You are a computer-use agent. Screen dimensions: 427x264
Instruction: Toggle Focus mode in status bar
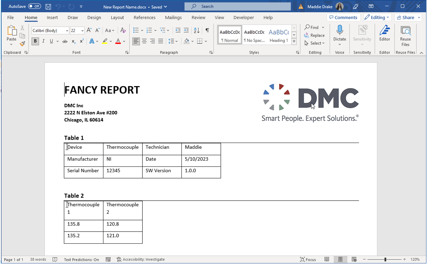click(x=308, y=259)
